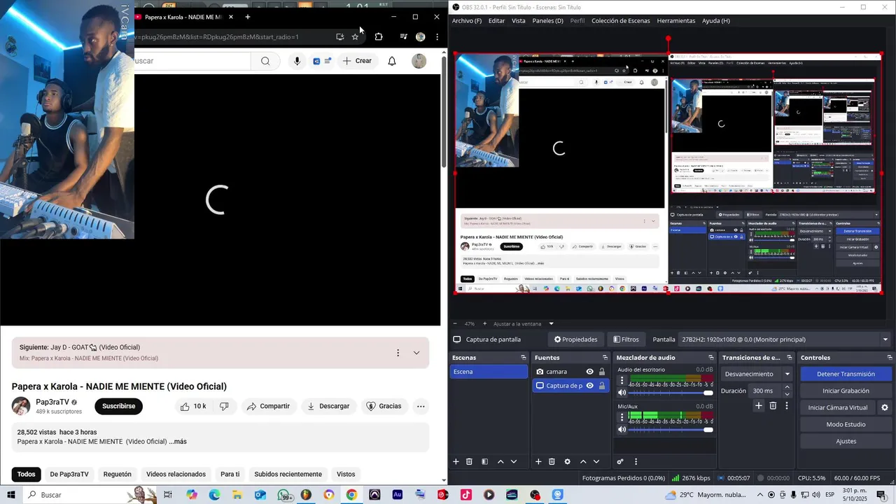Open new tab in Chrome
Image resolution: width=896 pixels, height=504 pixels.
tap(247, 17)
